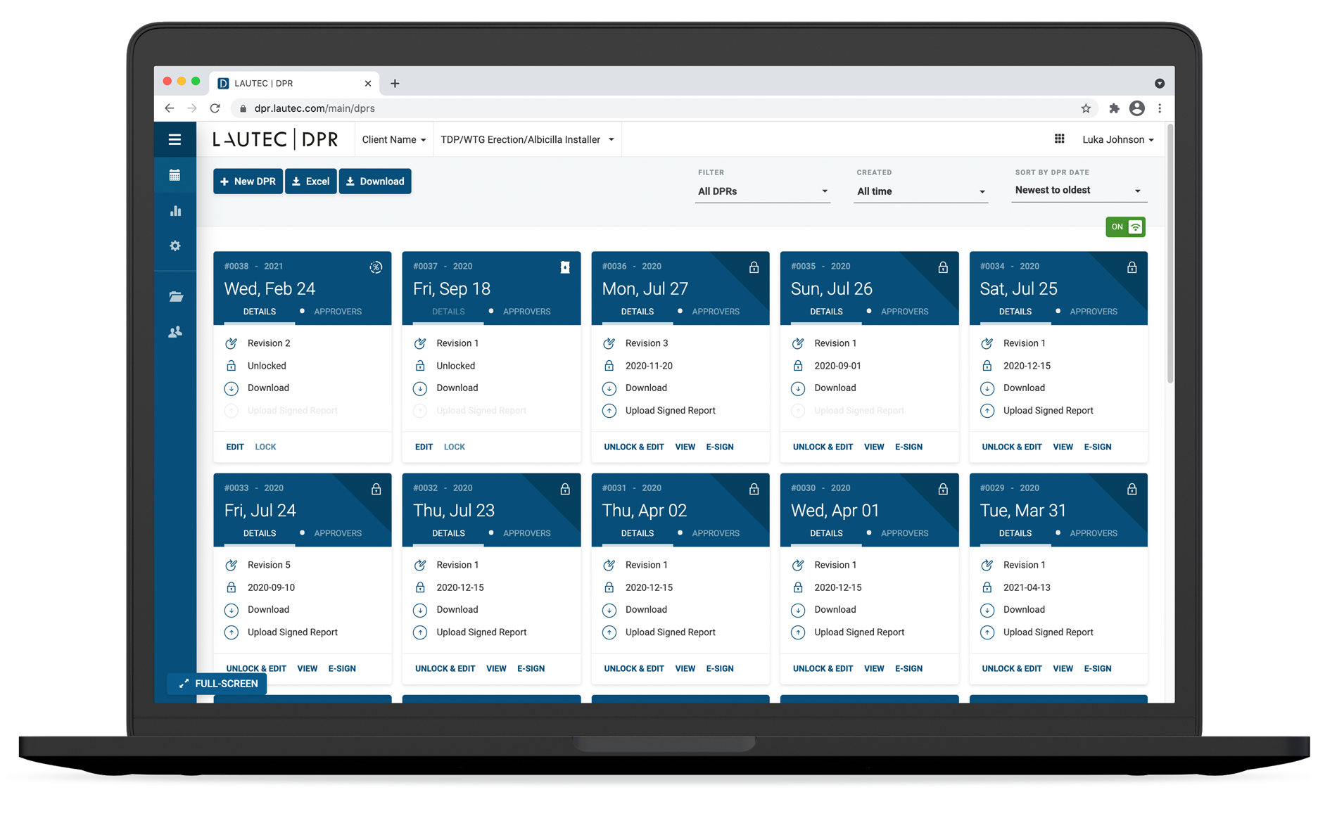Click revision icon in Sat, Jul 25 card
Image resolution: width=1337 pixels, height=816 pixels.
(987, 343)
